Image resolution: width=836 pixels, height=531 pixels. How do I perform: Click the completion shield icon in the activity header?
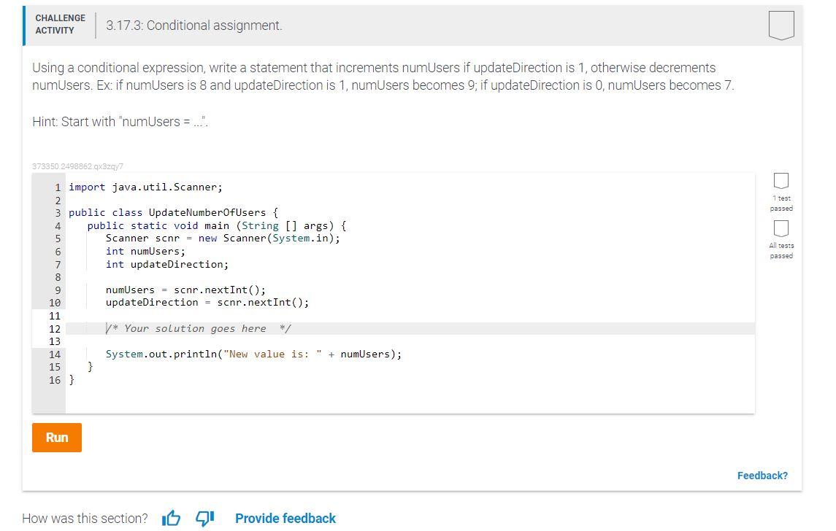coord(781,24)
